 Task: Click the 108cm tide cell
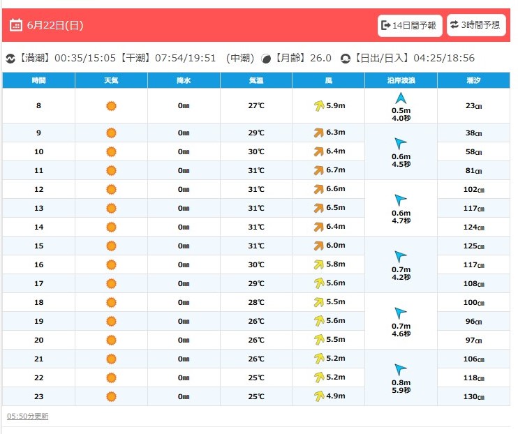473,283
